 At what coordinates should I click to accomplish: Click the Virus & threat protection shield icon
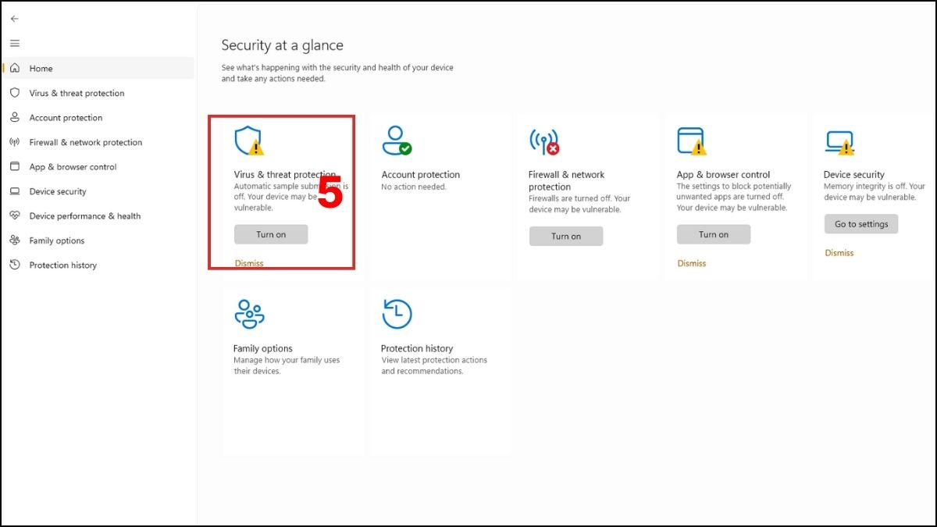pos(248,141)
